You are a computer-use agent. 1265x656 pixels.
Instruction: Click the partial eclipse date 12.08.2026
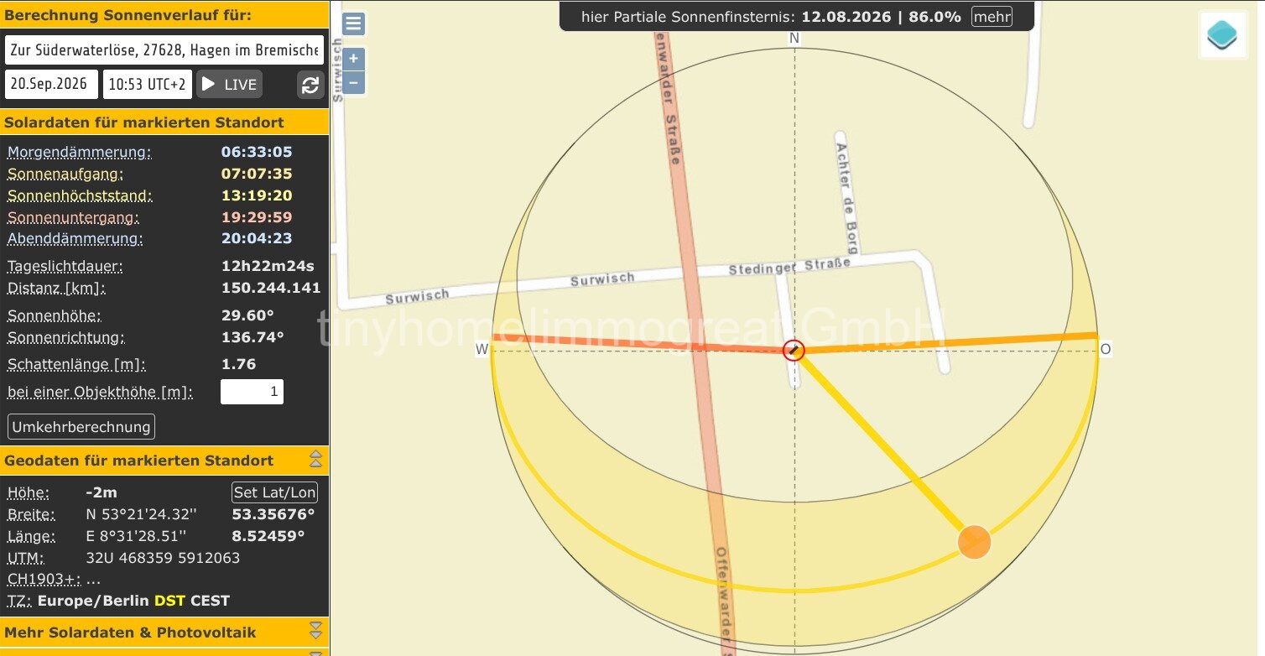846,17
